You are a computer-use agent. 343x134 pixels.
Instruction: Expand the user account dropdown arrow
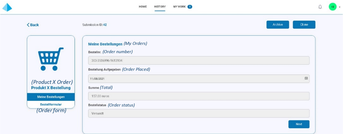click(340, 7)
